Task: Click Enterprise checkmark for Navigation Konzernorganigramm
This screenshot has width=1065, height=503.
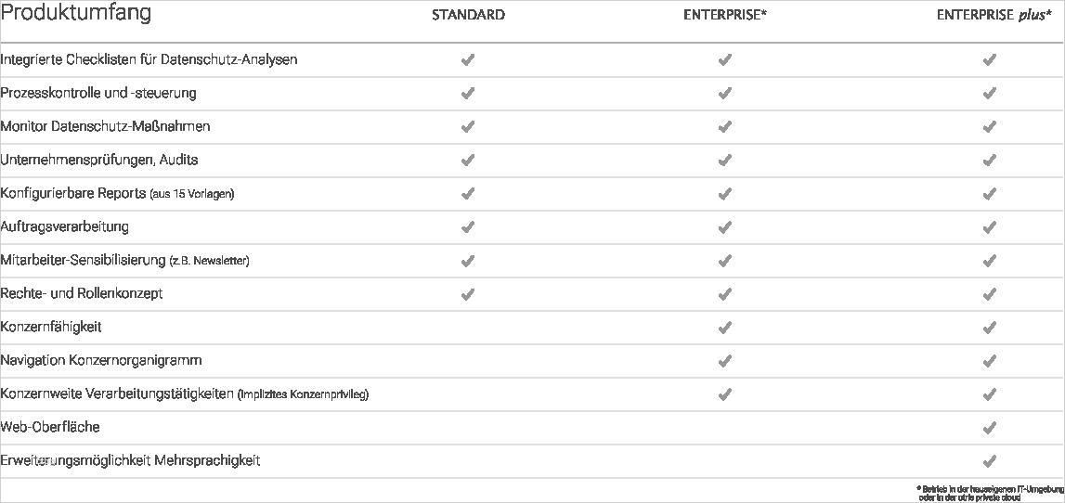Action: coord(725,361)
